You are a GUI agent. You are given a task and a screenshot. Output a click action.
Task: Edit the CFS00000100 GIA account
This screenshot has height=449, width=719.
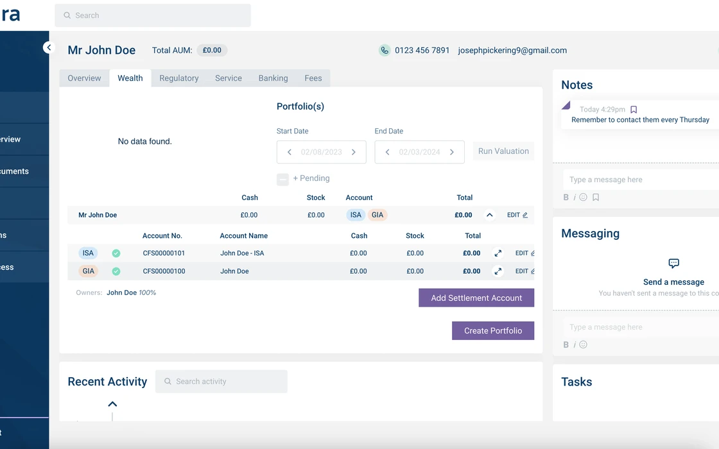point(525,271)
